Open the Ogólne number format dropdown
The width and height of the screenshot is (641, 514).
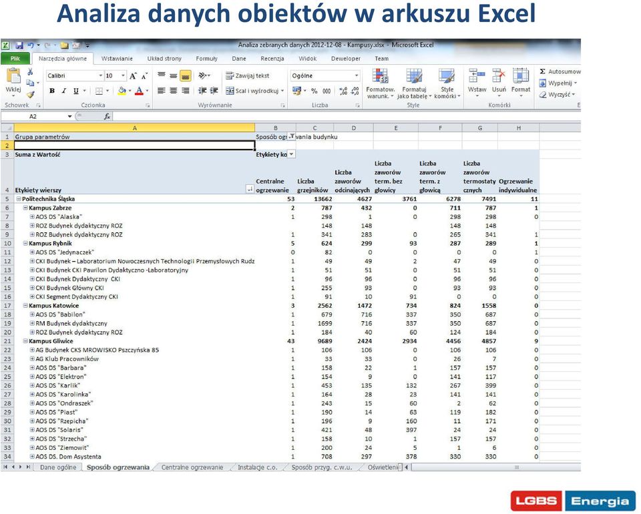coord(356,75)
